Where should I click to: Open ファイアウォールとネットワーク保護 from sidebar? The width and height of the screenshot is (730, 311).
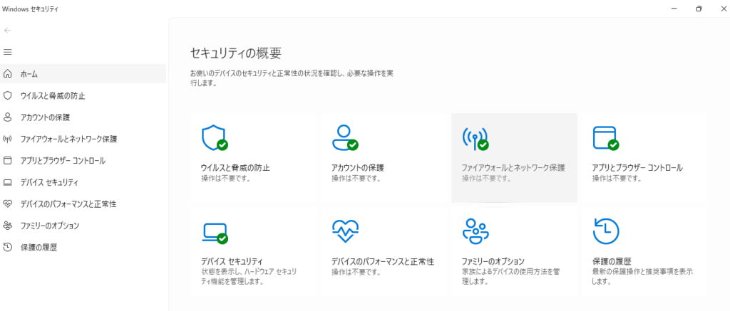68,139
